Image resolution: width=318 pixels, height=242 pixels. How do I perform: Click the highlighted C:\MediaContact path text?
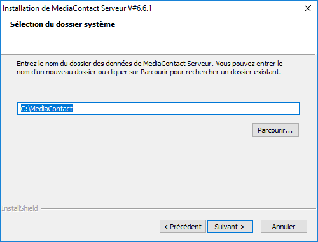point(46,109)
